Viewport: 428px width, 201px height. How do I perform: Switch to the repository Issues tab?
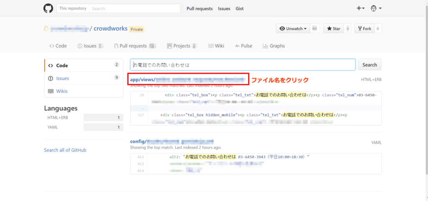(x=90, y=46)
